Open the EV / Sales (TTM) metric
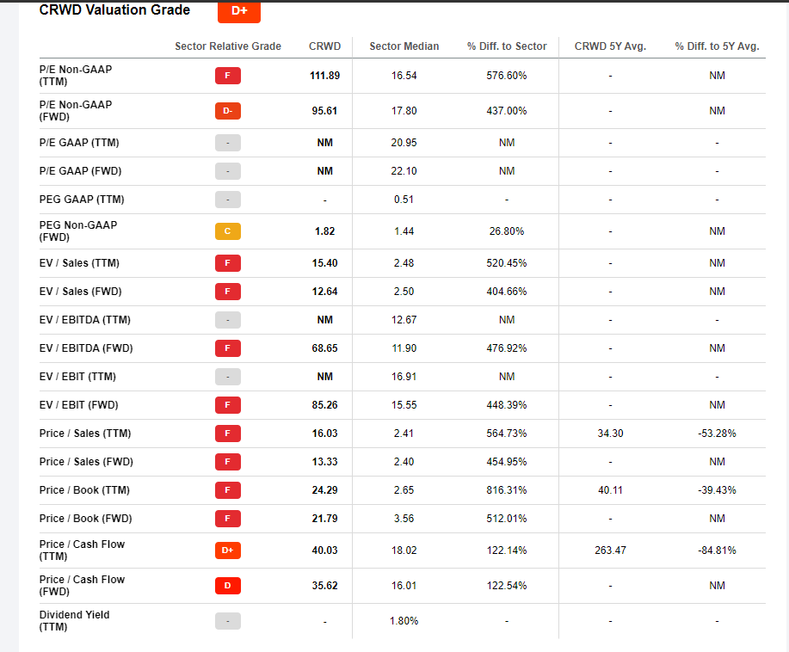789x652 pixels. 79,263
